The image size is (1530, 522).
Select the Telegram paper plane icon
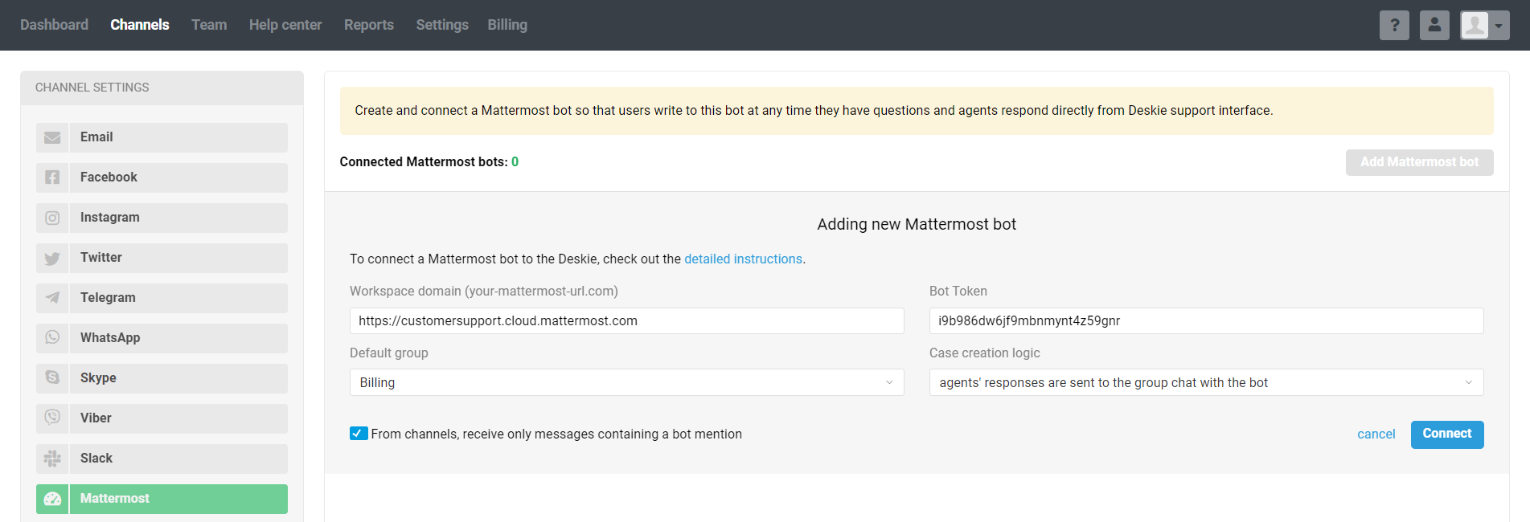pos(52,298)
